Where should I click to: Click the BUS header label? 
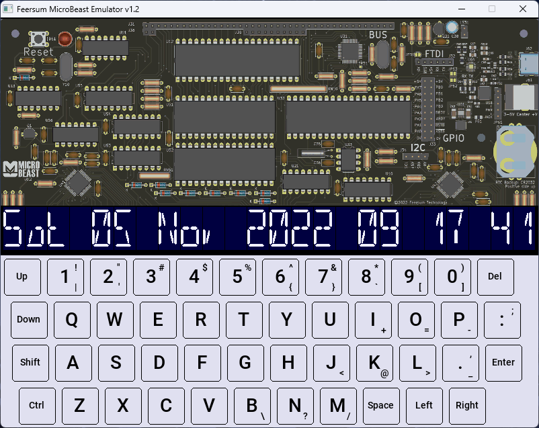(378, 35)
